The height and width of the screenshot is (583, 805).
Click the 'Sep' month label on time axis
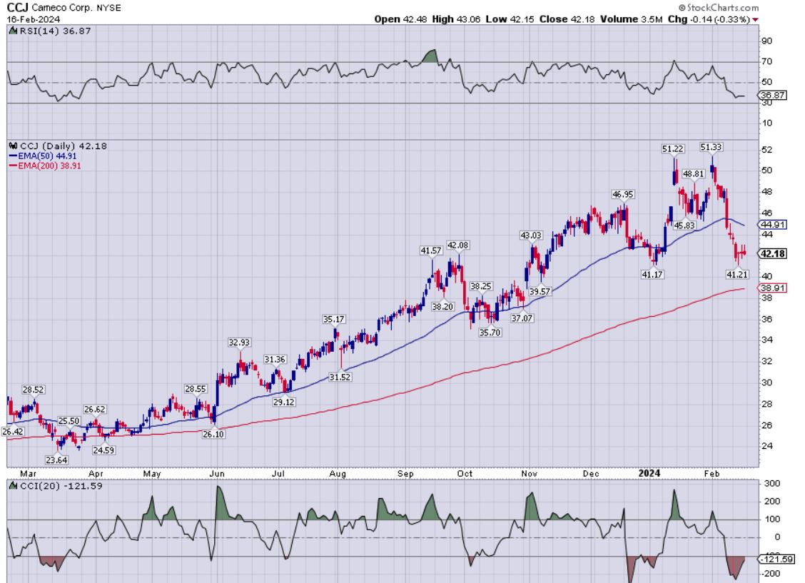[x=405, y=474]
